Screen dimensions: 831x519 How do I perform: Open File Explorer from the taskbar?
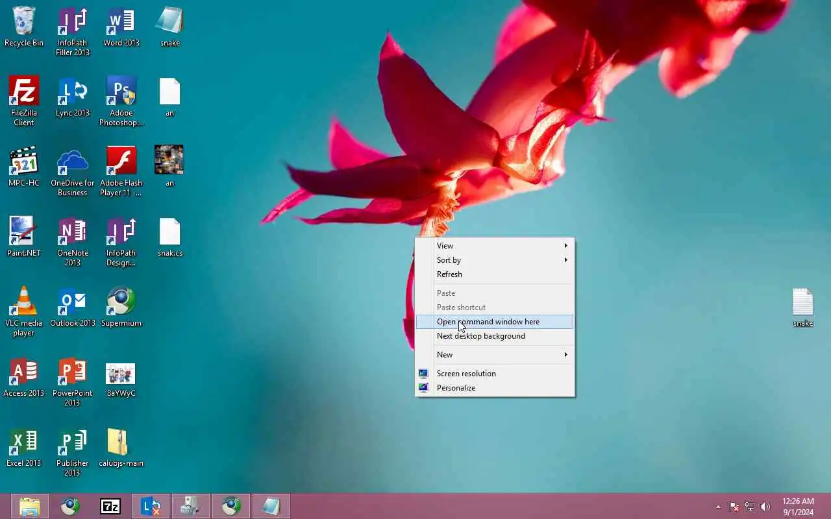(30, 506)
